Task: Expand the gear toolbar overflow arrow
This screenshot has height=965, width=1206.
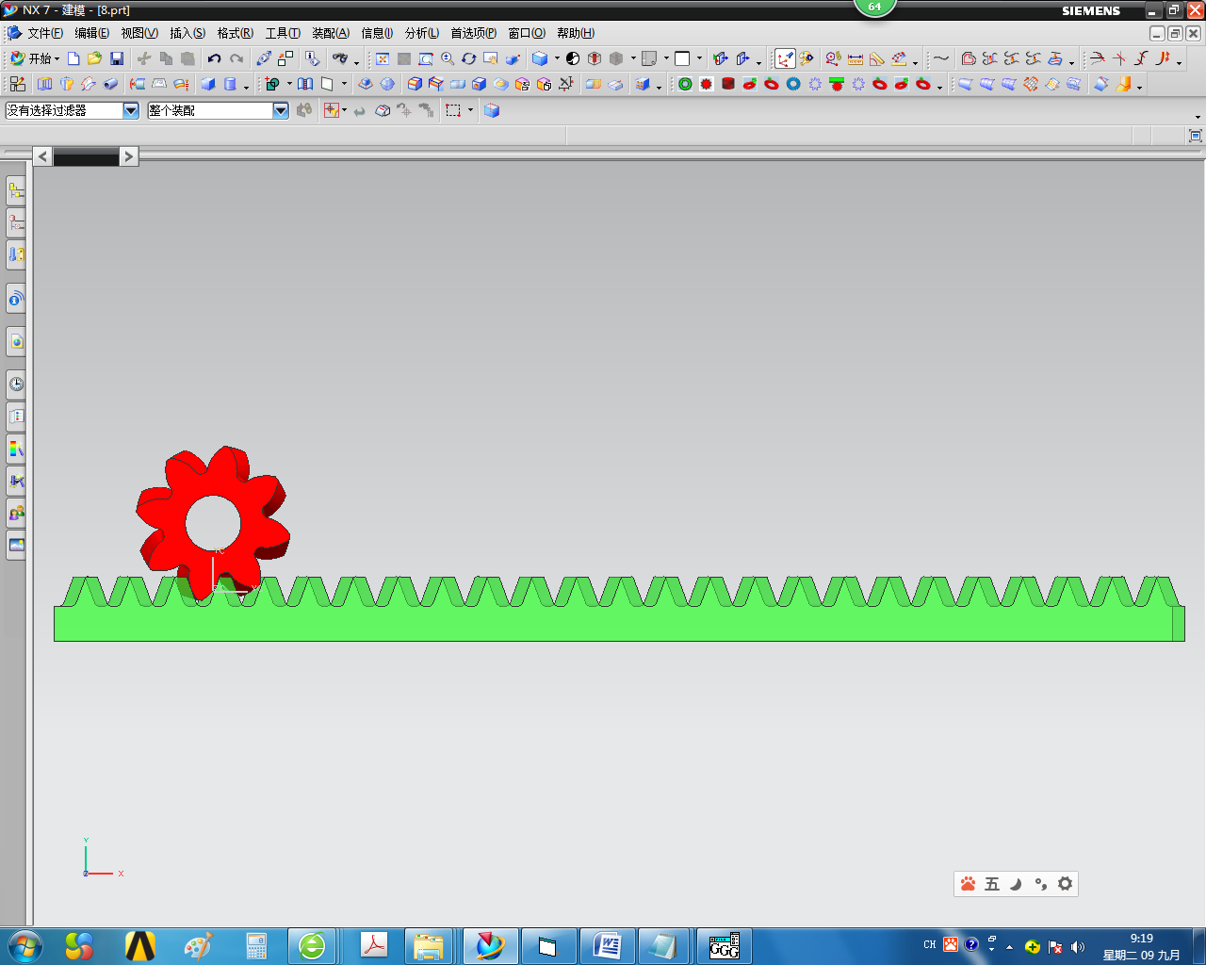Action: coord(940,89)
